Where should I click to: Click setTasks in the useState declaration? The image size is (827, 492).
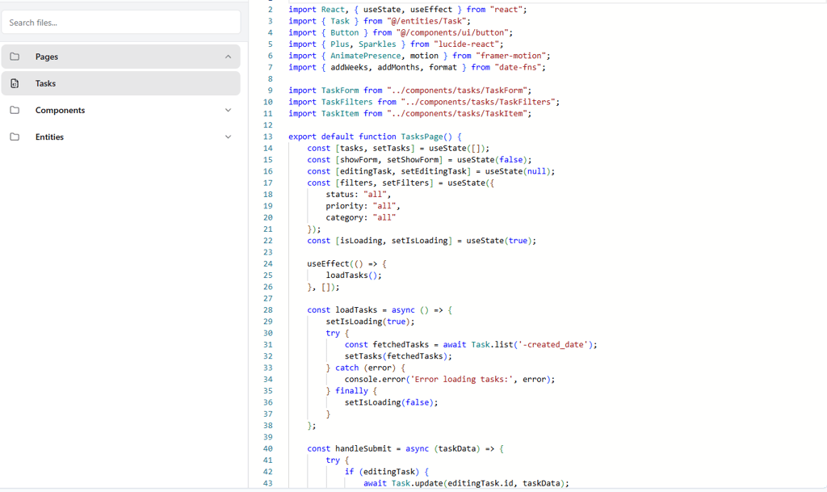coord(392,148)
